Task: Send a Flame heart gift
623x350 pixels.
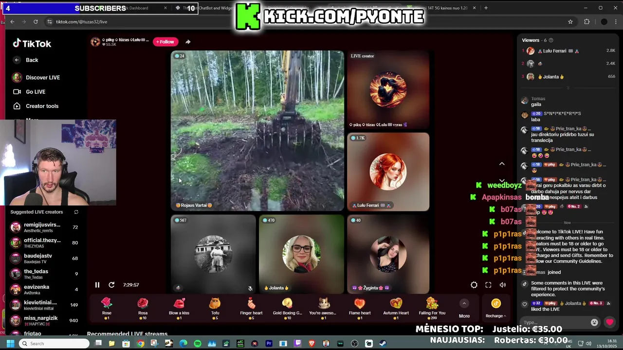Action: 360,309
